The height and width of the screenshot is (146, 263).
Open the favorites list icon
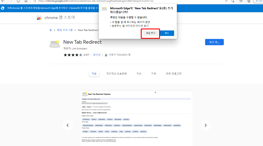[241, 1]
